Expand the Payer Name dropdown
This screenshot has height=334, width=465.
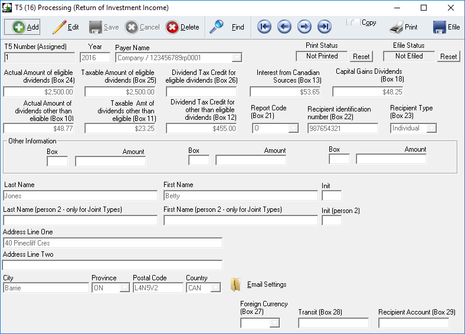(237, 58)
